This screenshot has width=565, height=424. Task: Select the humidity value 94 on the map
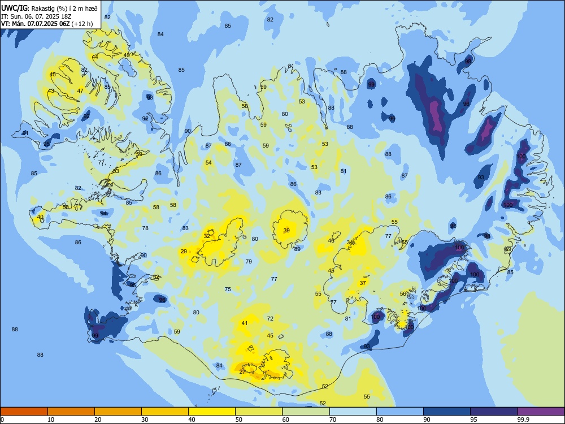point(104,214)
